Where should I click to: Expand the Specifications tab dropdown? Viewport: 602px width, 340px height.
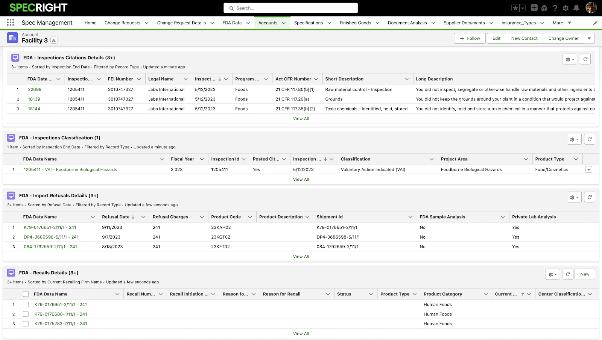point(330,23)
